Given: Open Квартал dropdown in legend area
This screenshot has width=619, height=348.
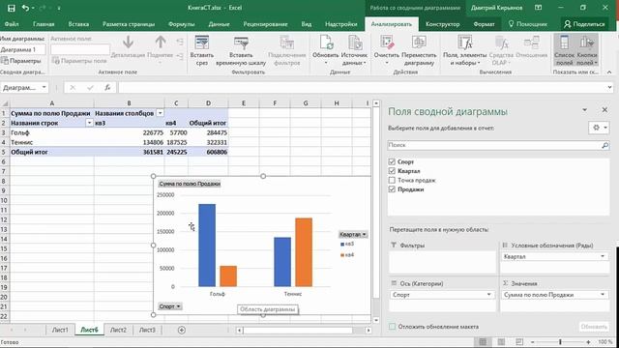Looking at the screenshot, I should tap(603, 256).
